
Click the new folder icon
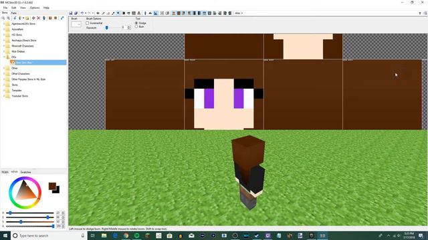point(27,18)
